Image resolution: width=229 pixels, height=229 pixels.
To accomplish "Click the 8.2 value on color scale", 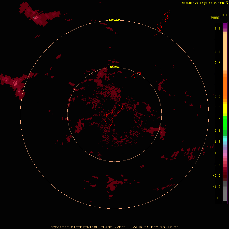I will [218, 51].
